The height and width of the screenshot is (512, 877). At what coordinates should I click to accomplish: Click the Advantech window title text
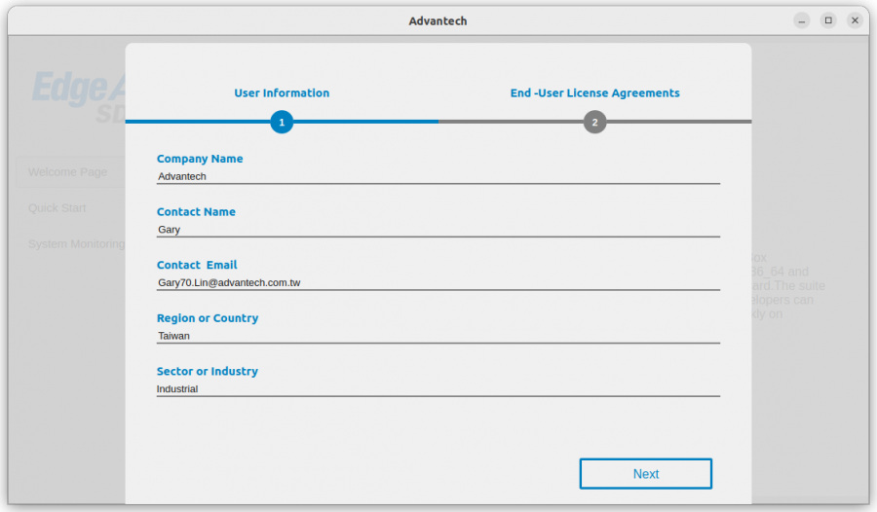point(438,21)
